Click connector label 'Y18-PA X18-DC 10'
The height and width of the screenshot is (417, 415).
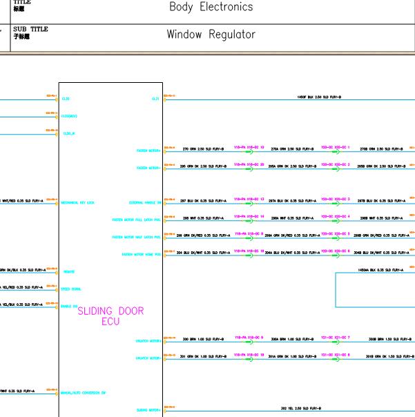point(249,147)
